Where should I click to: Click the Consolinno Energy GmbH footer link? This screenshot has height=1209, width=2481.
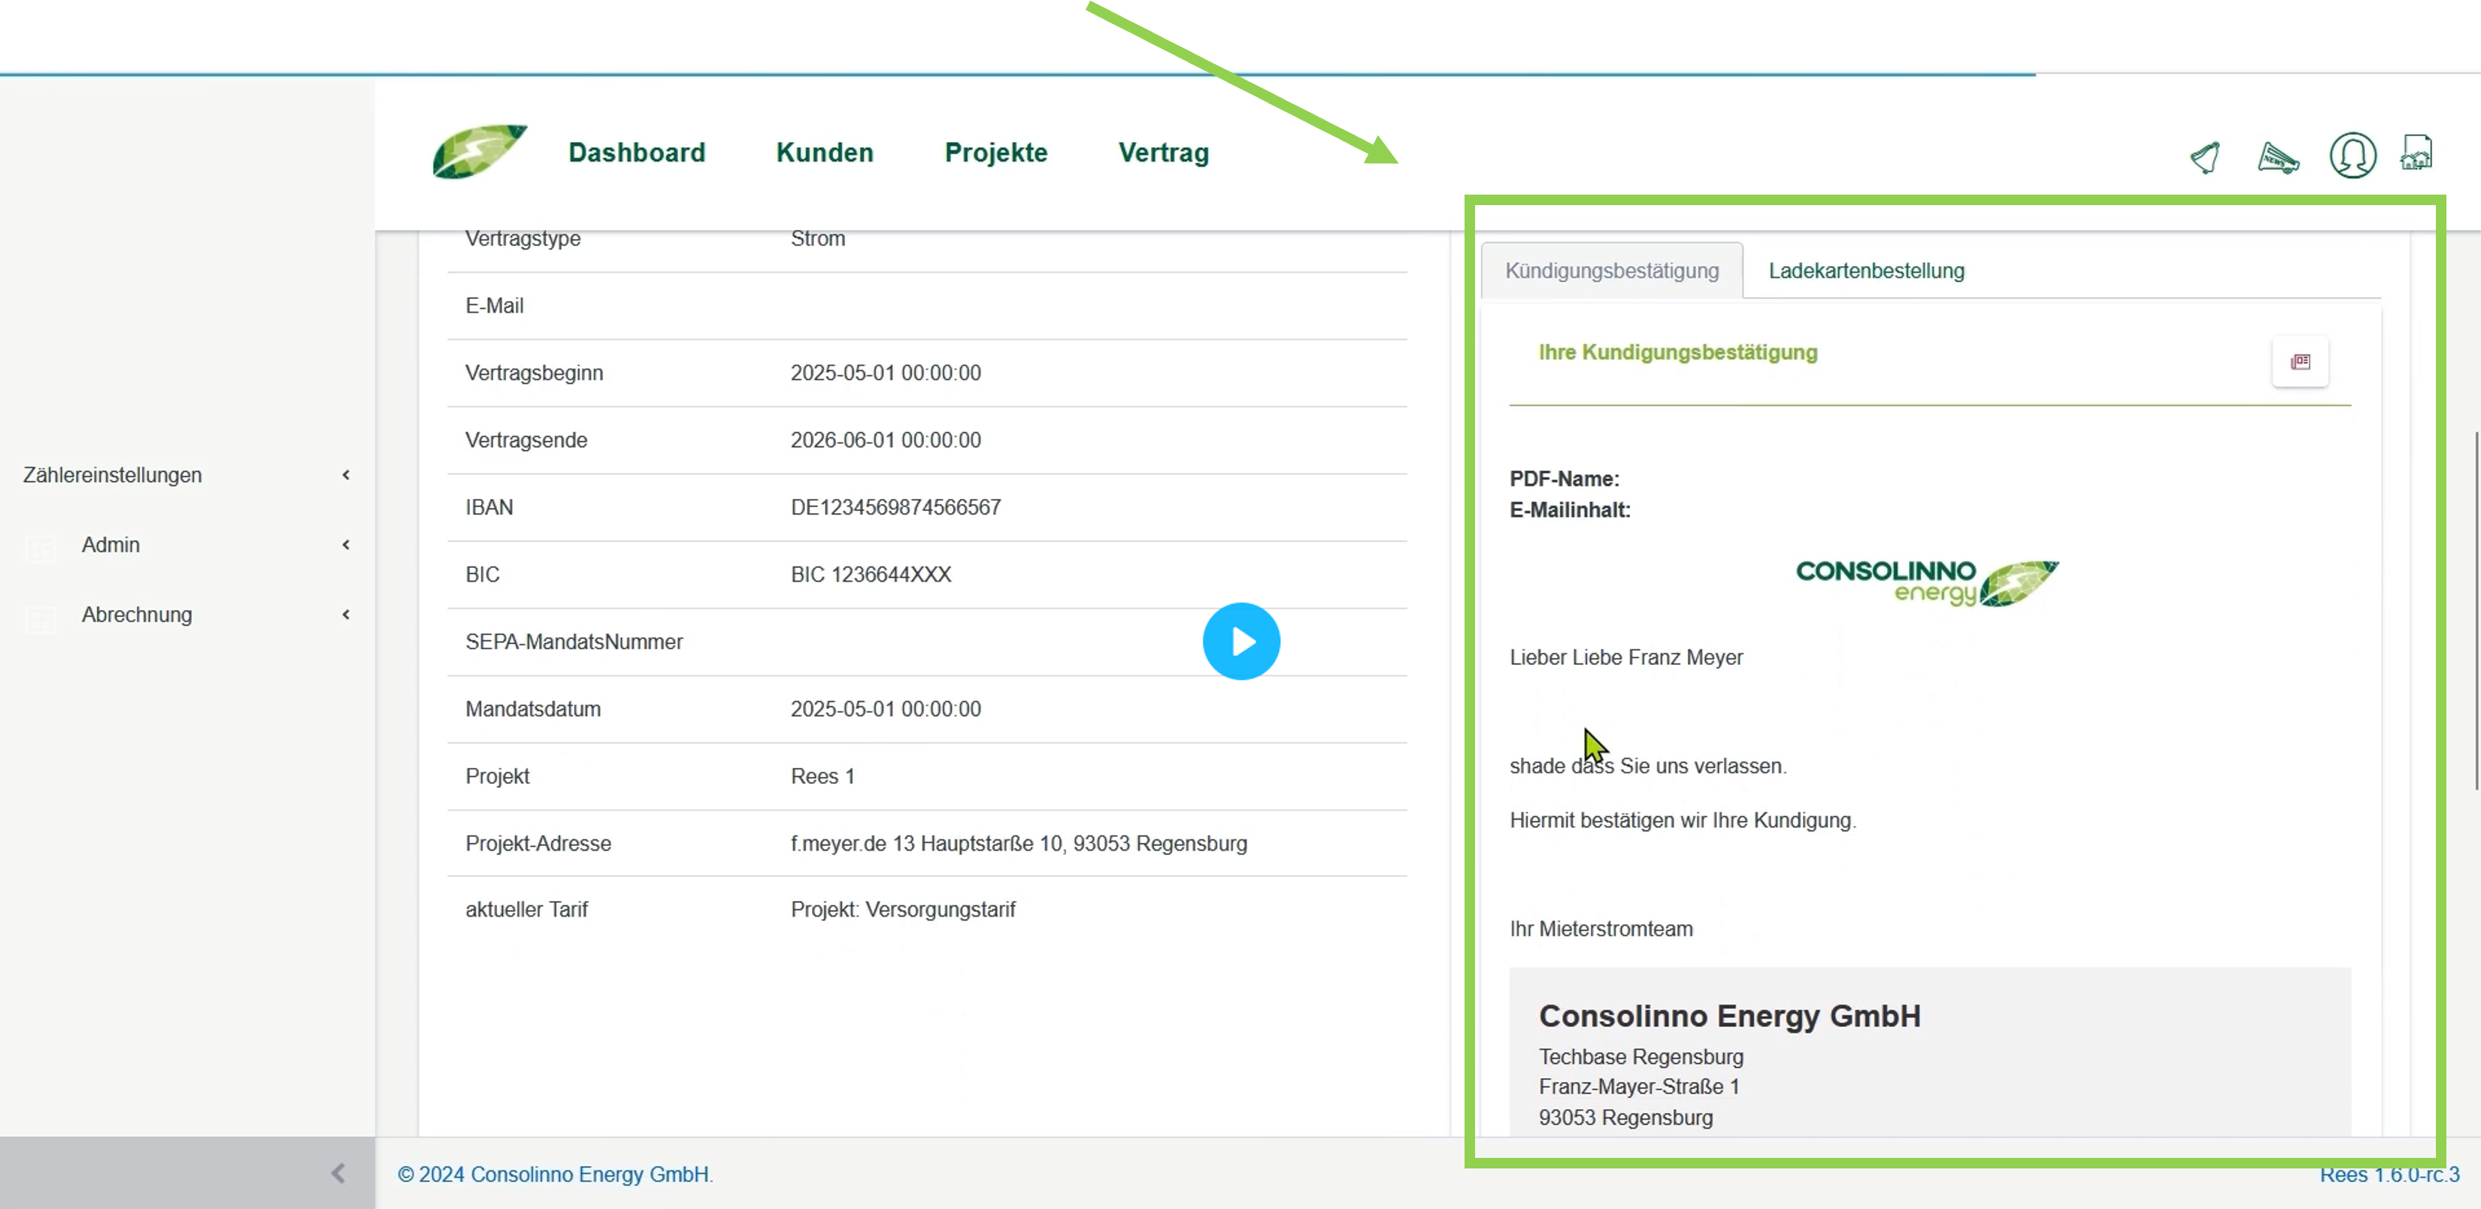[589, 1174]
